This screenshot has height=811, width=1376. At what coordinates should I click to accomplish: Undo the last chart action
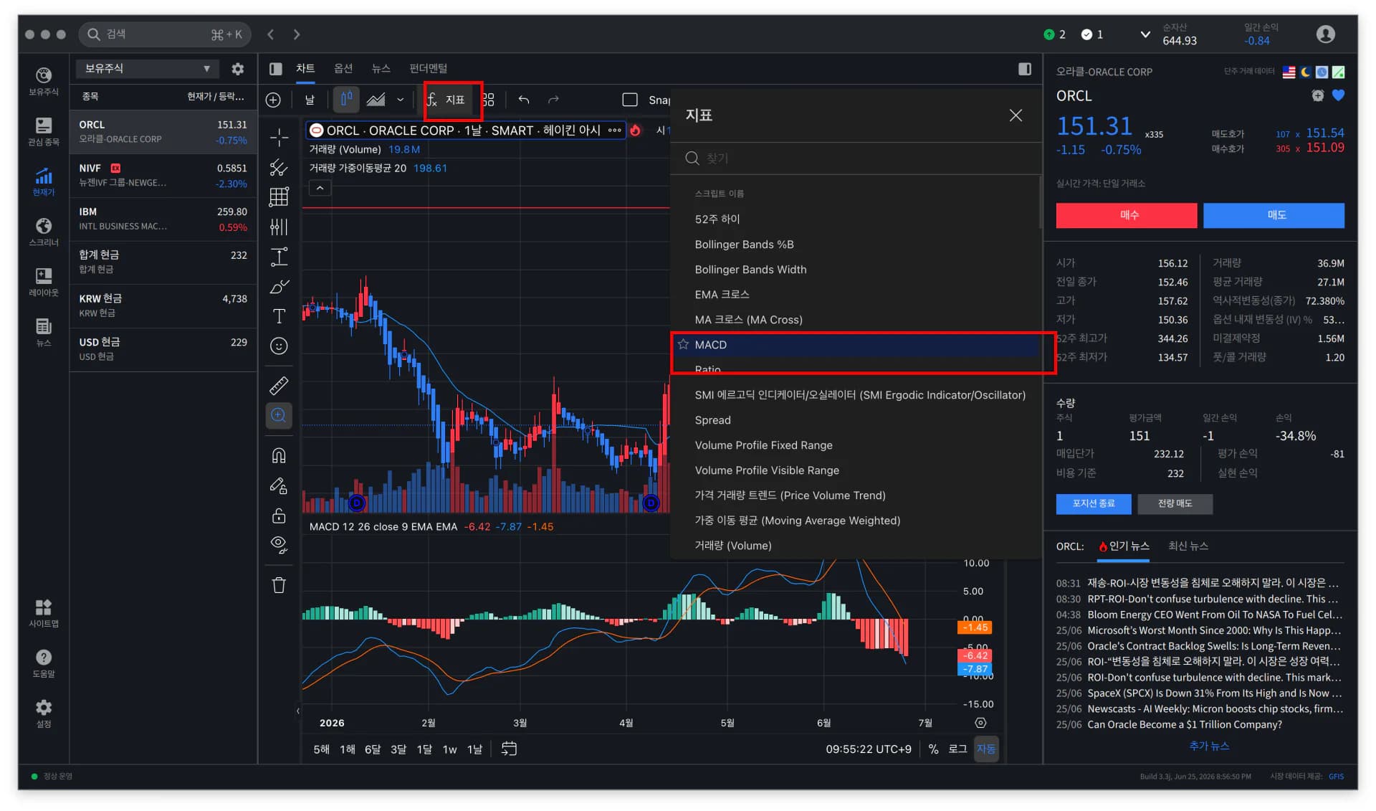[524, 100]
